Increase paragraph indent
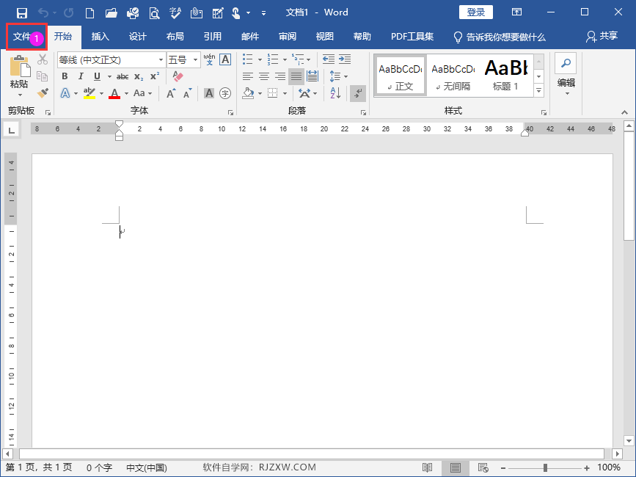Image resolution: width=636 pixels, height=477 pixels. click(345, 59)
